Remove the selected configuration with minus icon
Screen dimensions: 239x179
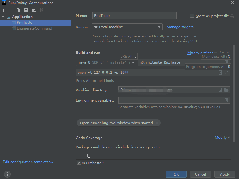[x=11, y=10]
